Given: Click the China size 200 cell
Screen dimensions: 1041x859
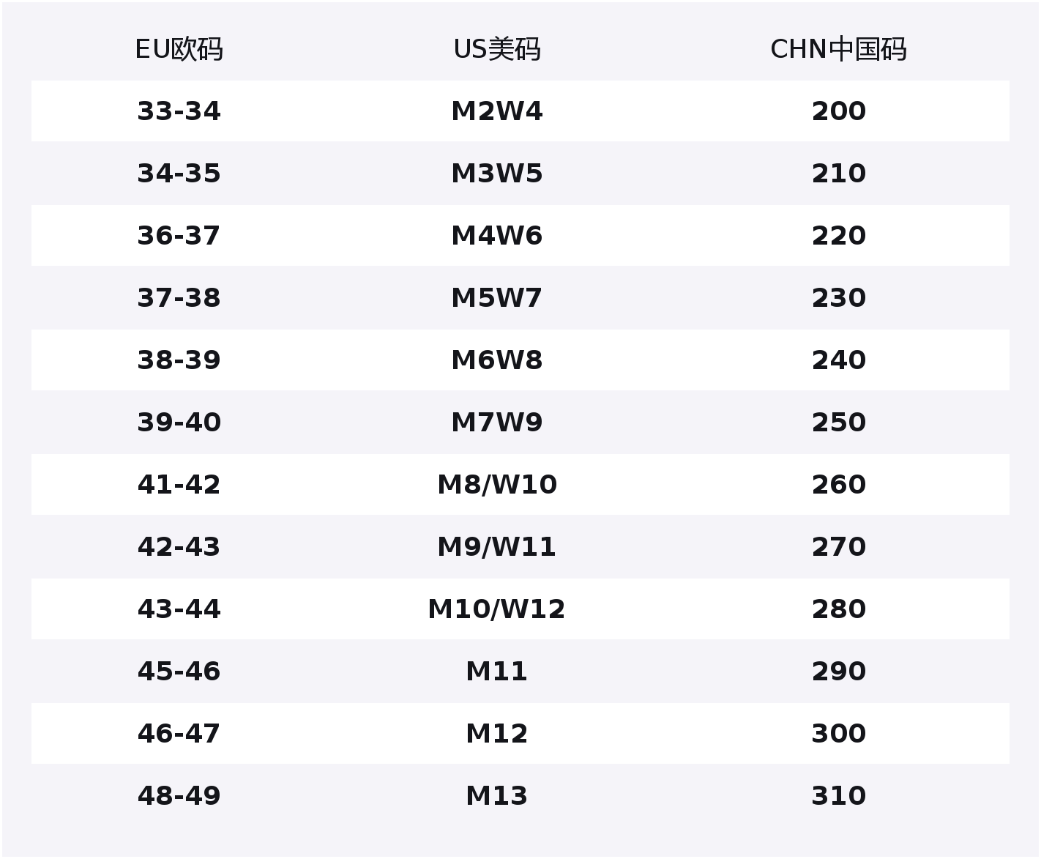Looking at the screenshot, I should pyautogui.click(x=838, y=111).
